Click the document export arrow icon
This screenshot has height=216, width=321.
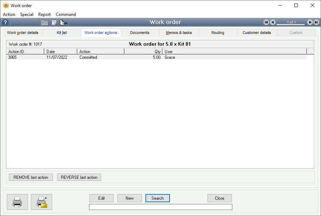[63, 22]
